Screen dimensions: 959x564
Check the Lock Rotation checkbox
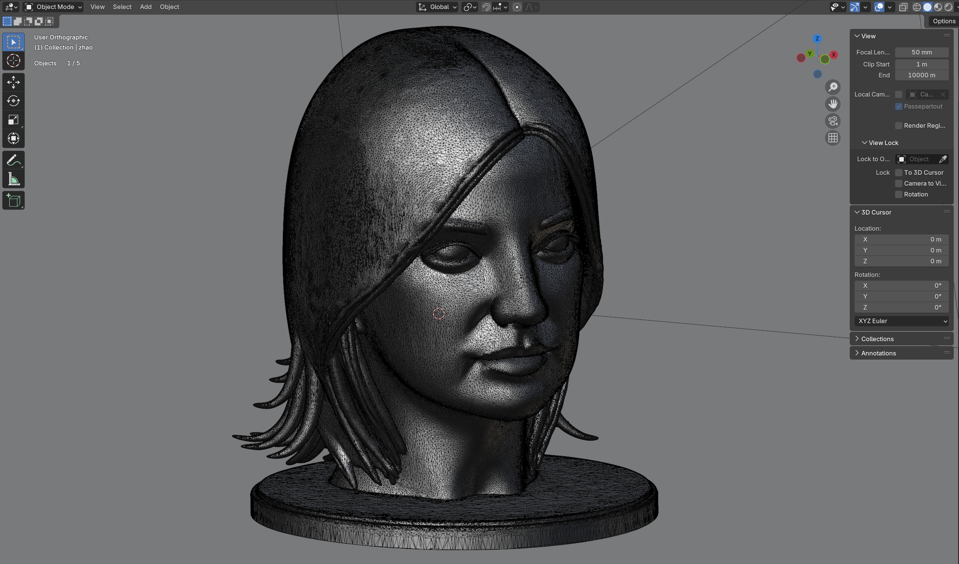[x=899, y=195]
